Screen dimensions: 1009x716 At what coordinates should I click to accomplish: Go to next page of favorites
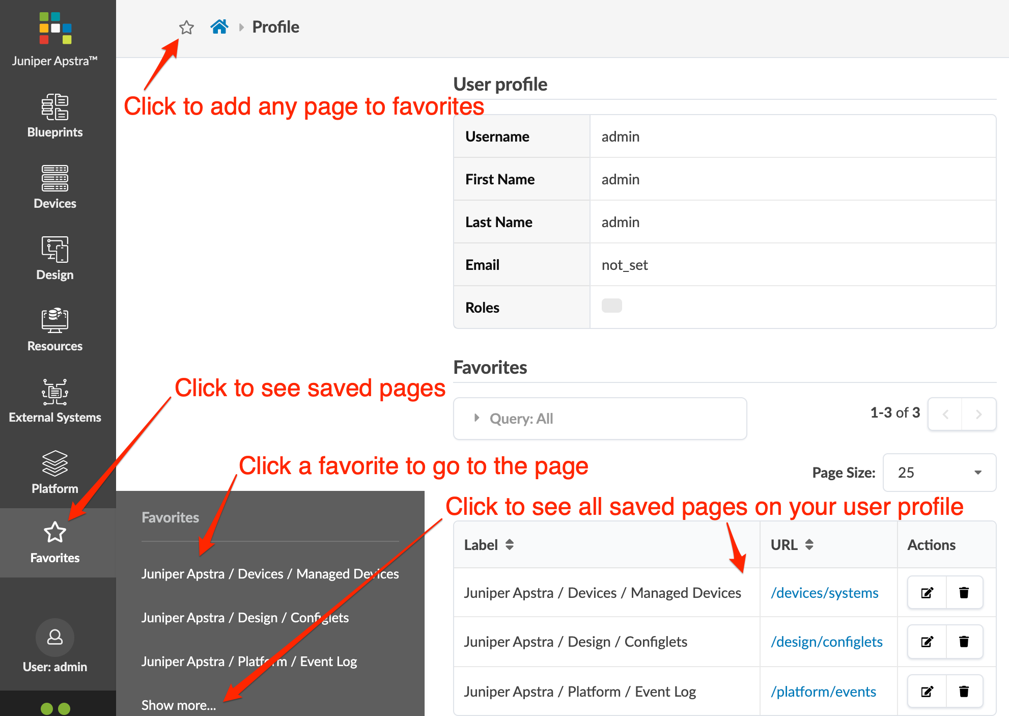[978, 414]
